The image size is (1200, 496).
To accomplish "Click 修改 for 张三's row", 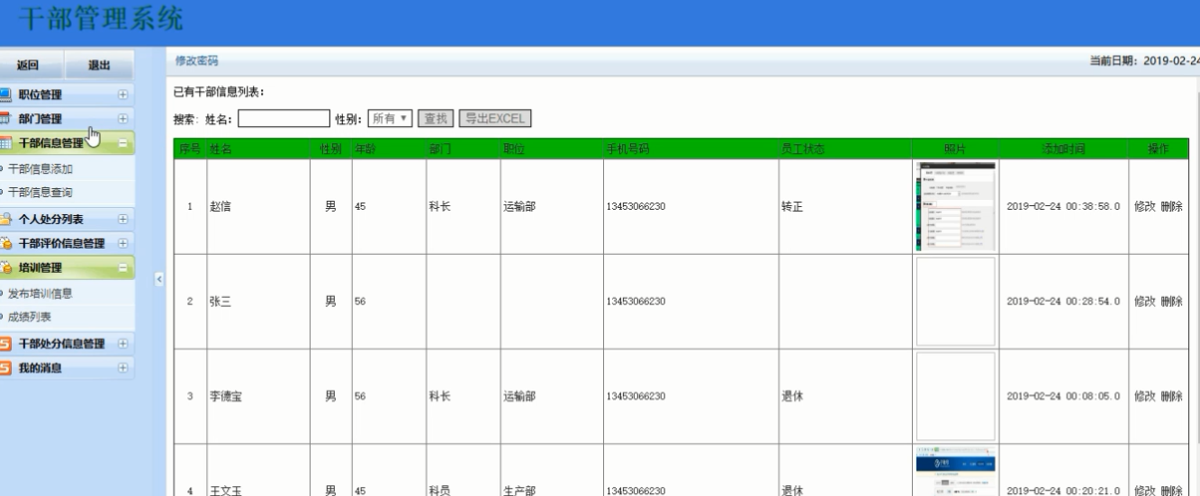I will tap(1144, 302).
